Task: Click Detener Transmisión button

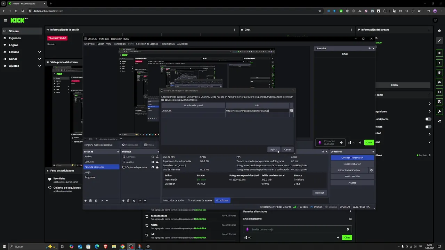Action: pyautogui.click(x=352, y=158)
